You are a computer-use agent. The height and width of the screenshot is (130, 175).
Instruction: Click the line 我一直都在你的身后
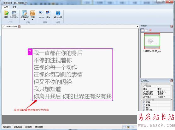pyautogui.click(x=58, y=53)
